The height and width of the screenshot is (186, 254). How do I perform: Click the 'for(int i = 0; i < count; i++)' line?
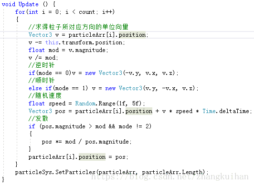tap(65, 12)
